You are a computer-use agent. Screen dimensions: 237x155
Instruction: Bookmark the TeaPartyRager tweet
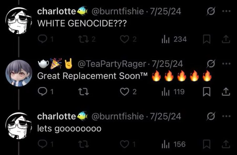click(207, 92)
